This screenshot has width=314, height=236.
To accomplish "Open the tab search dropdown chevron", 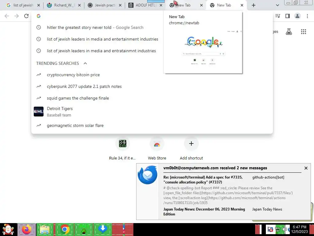I will coord(277,5).
